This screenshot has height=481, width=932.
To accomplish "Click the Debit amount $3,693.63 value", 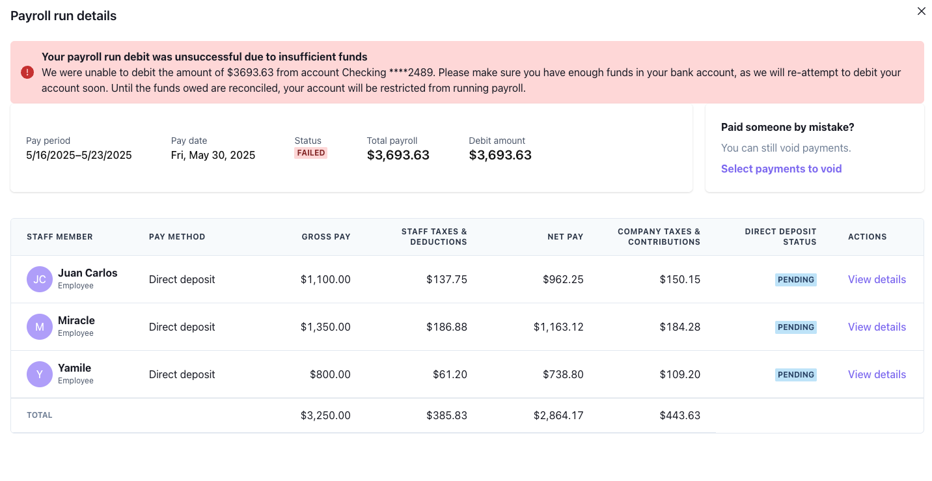I will tap(500, 155).
